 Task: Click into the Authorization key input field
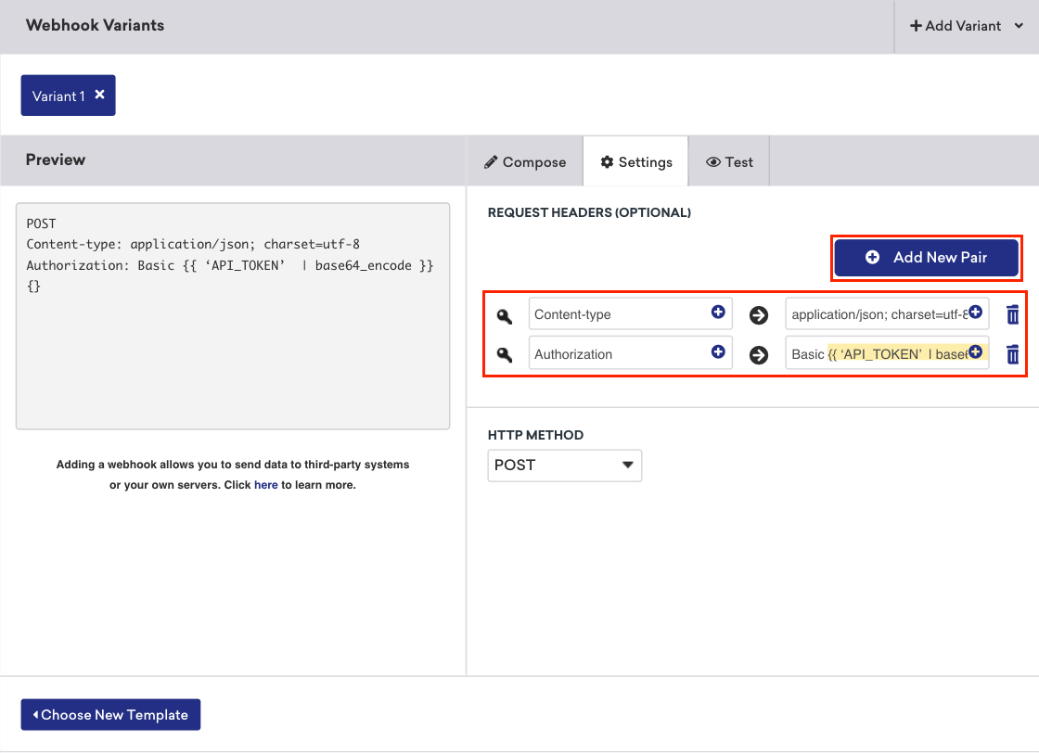[x=617, y=354]
